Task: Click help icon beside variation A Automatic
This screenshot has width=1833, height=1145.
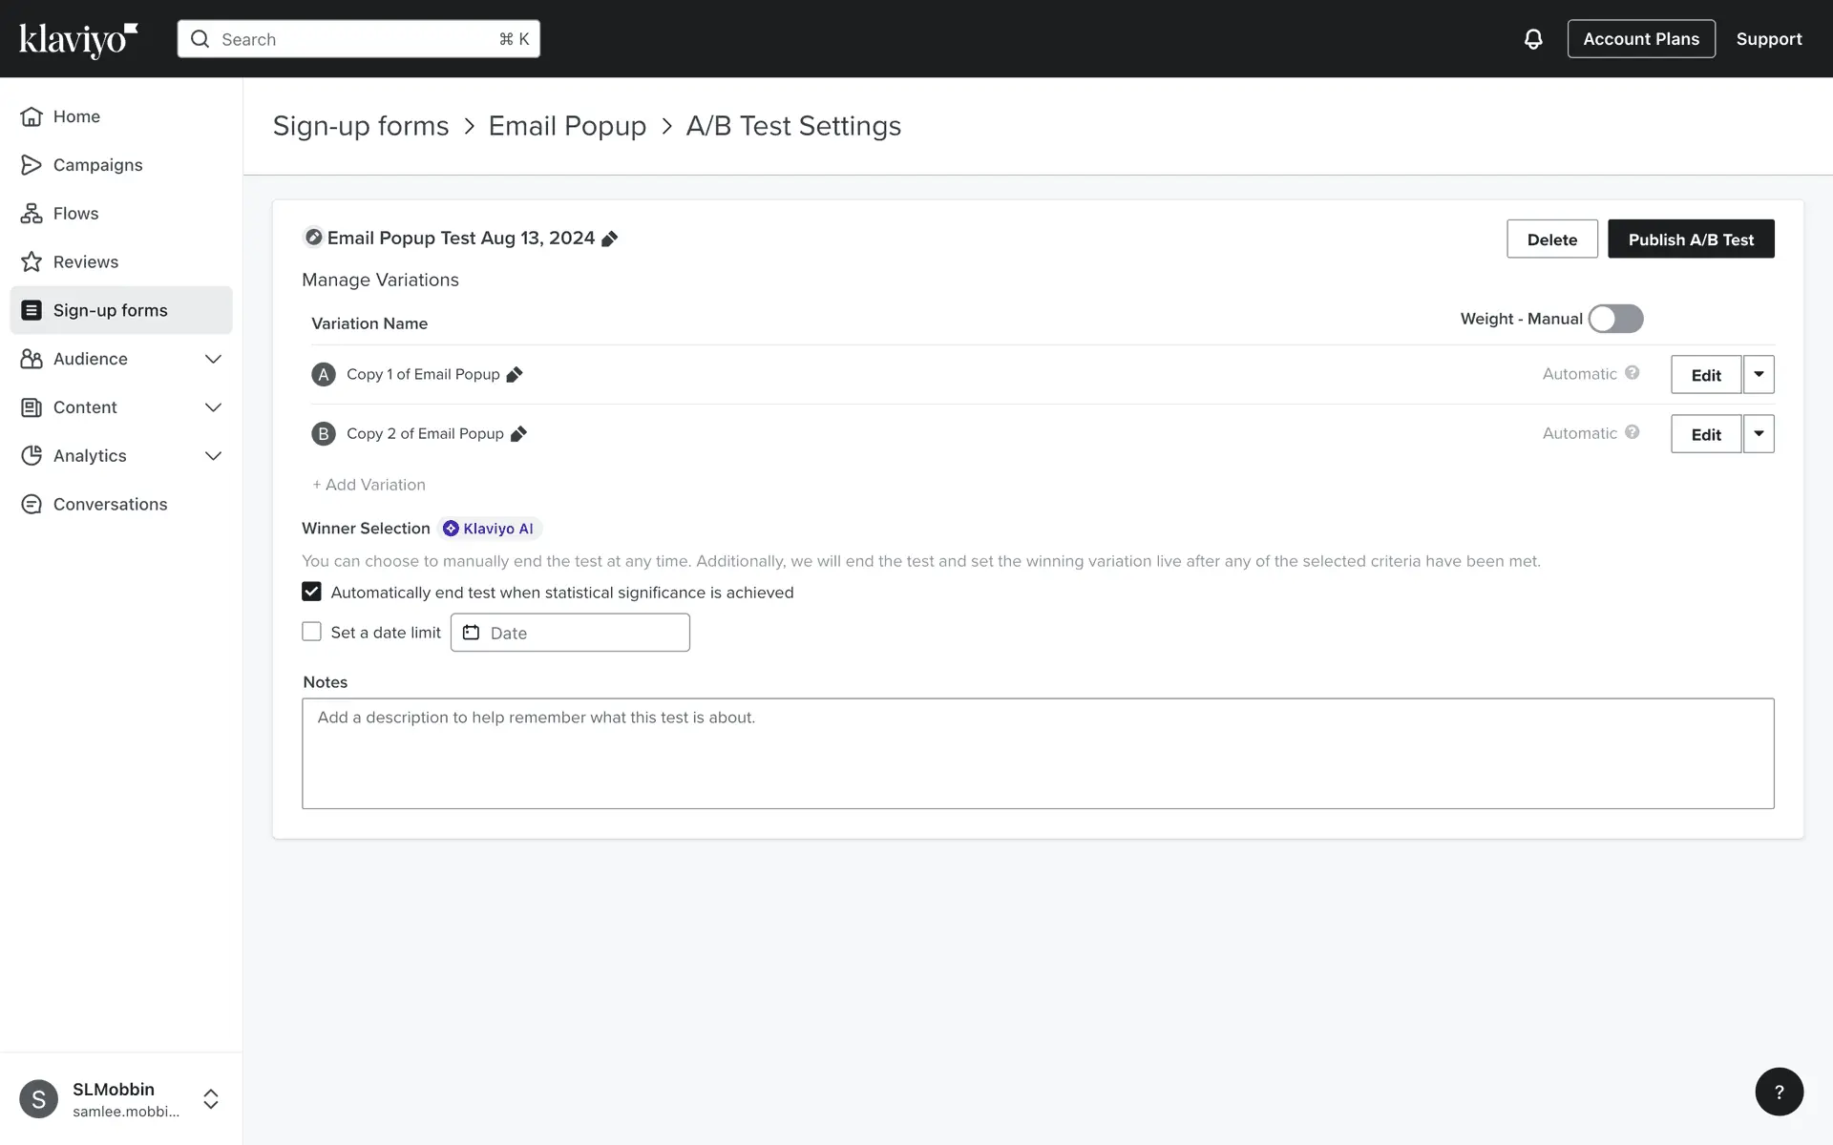Action: (x=1633, y=373)
